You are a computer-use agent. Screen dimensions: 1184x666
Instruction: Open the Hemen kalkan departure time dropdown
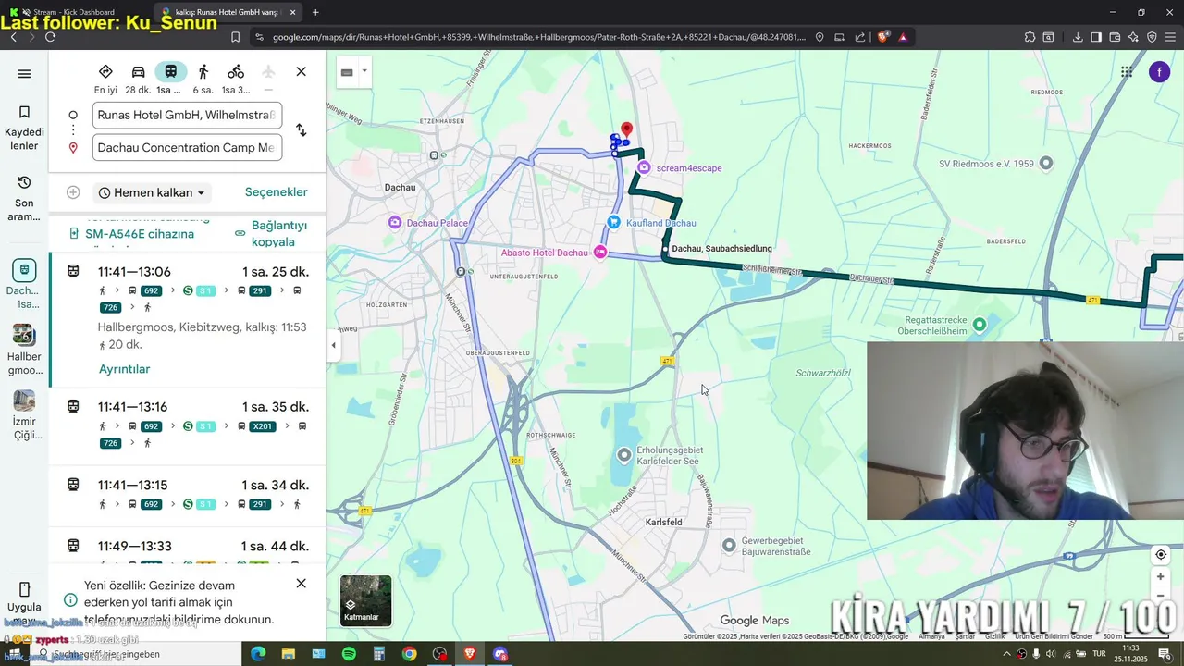pyautogui.click(x=153, y=192)
